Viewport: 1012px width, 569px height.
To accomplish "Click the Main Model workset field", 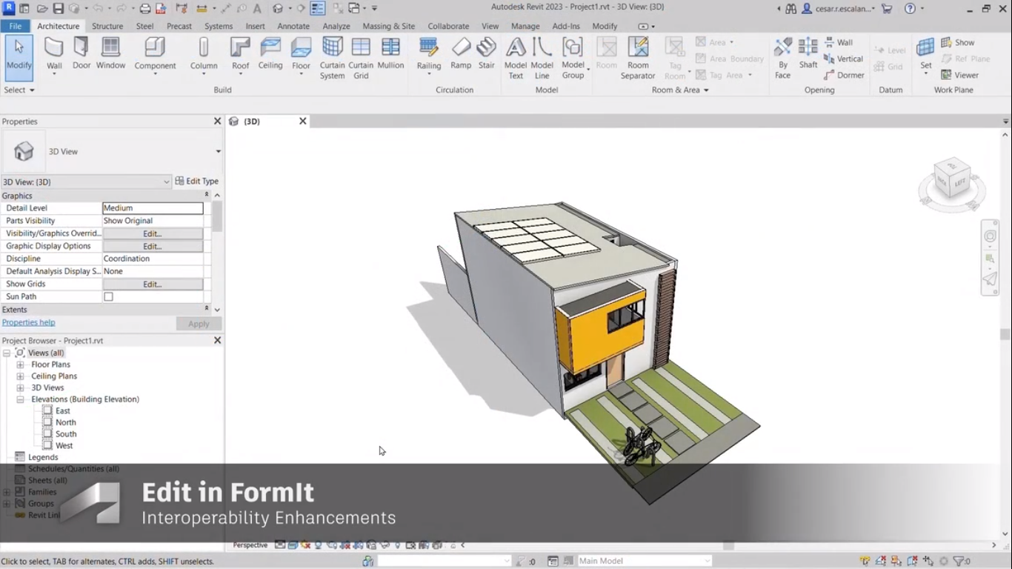I will [645, 561].
